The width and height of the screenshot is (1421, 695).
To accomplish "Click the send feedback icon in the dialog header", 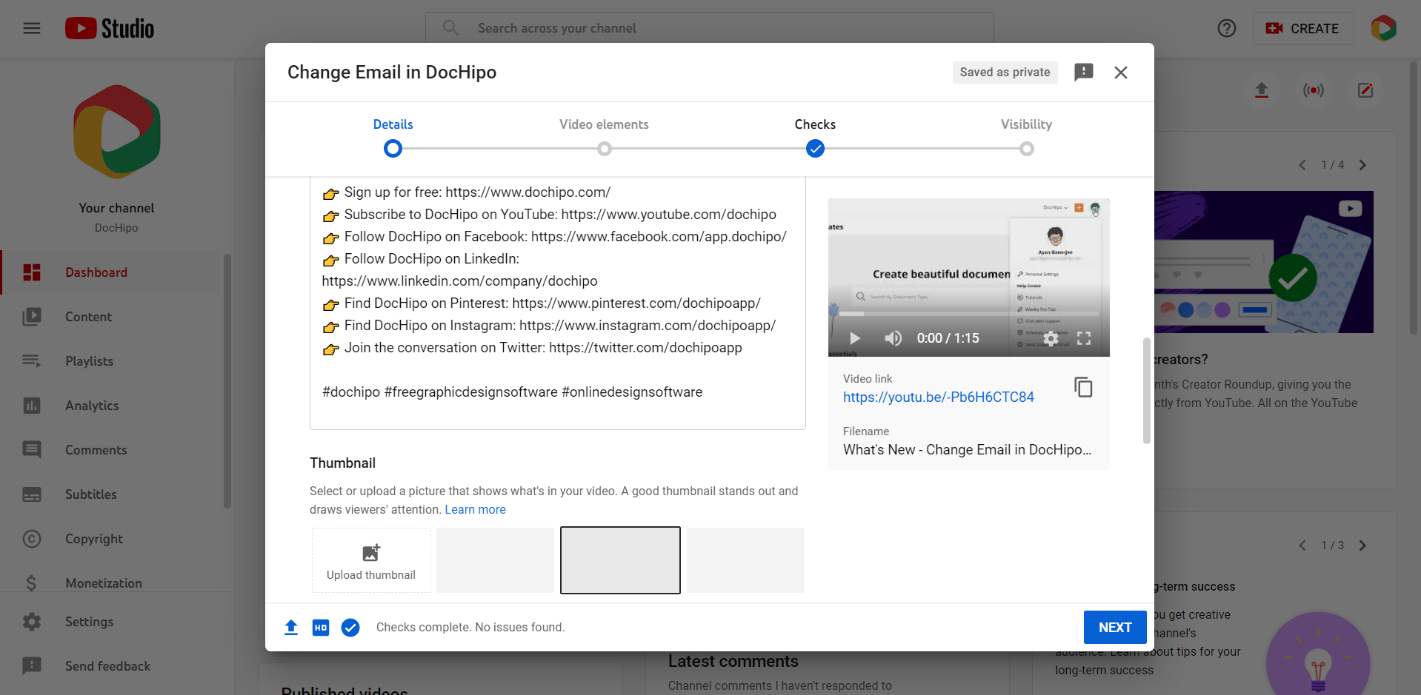I will (1084, 72).
